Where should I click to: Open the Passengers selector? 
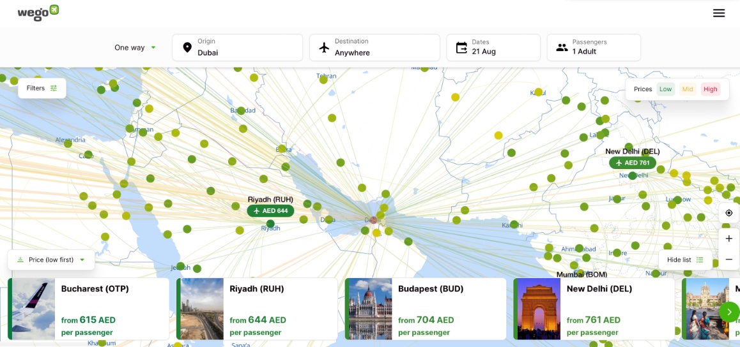[x=594, y=48]
